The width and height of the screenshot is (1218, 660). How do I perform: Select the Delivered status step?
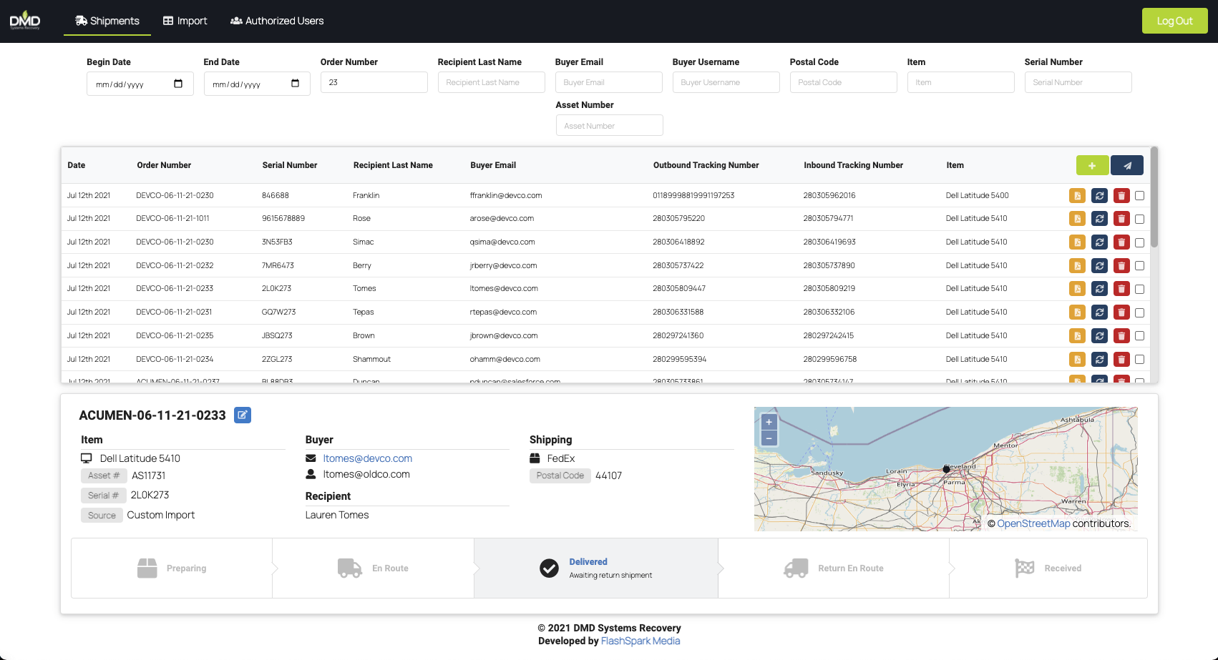[x=596, y=568]
